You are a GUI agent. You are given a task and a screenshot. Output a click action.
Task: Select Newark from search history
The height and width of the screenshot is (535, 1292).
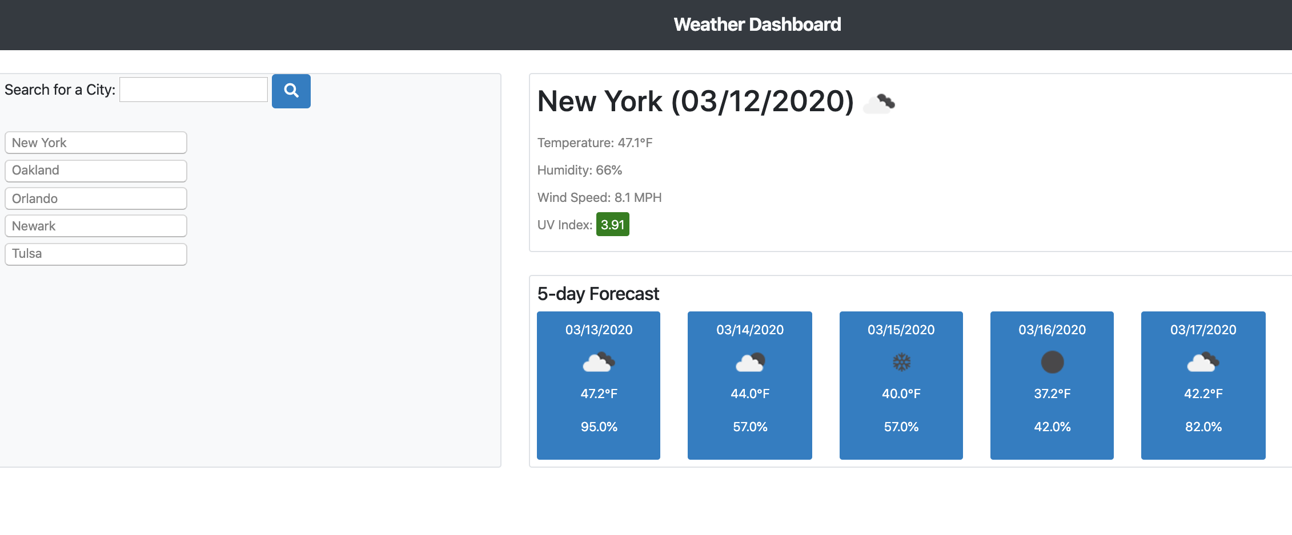pyautogui.click(x=95, y=225)
